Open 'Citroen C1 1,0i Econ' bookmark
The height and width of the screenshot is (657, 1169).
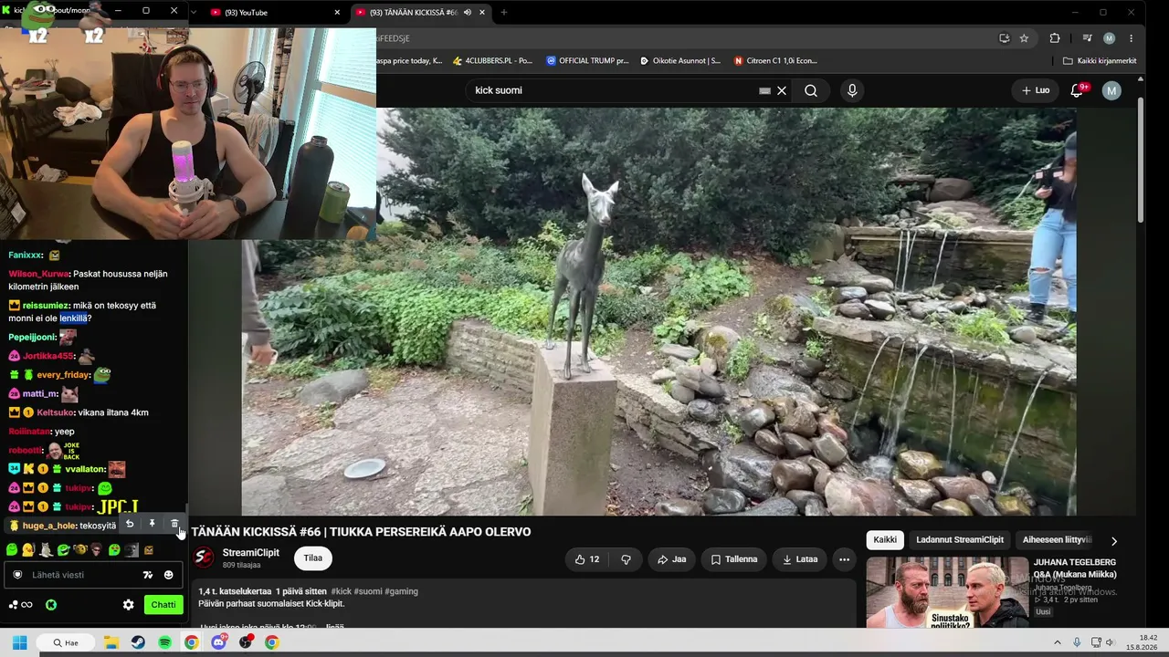tap(775, 61)
